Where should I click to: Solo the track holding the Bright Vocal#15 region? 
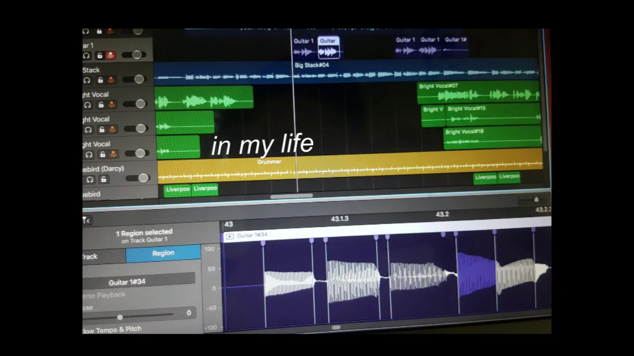pyautogui.click(x=88, y=130)
